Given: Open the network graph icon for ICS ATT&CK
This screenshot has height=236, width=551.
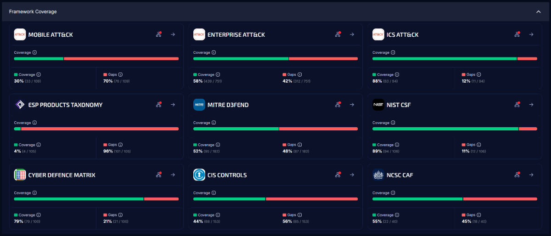Looking at the screenshot, I should (x=517, y=34).
